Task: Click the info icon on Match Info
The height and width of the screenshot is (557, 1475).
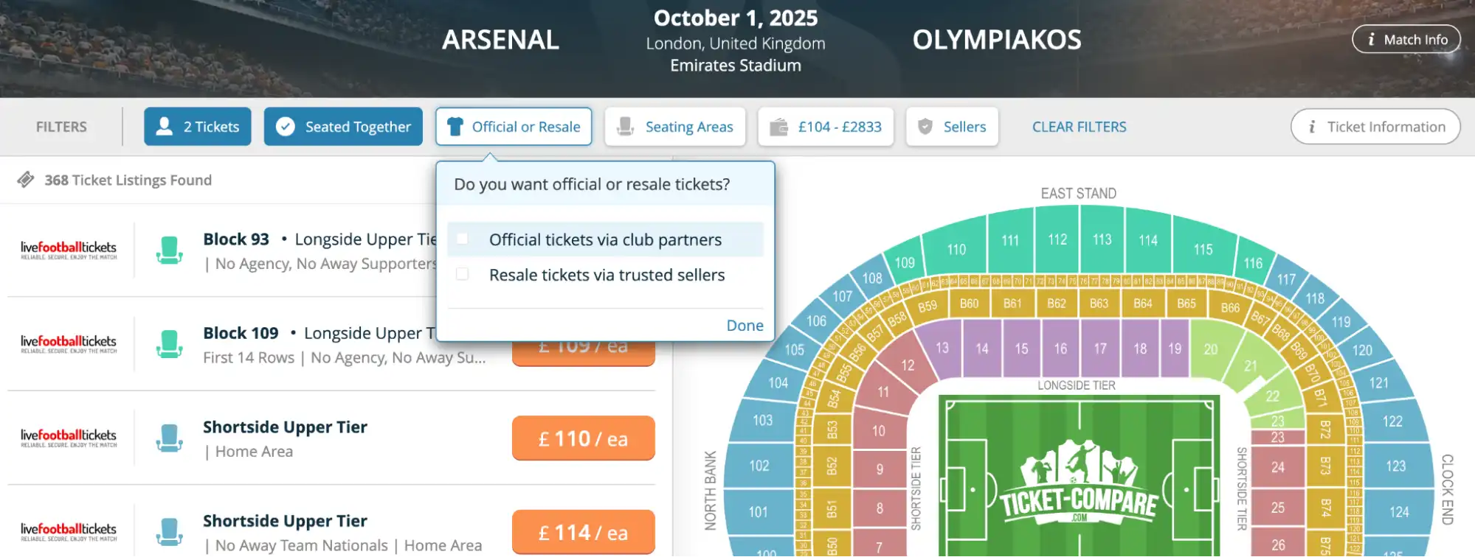Action: [x=1371, y=39]
